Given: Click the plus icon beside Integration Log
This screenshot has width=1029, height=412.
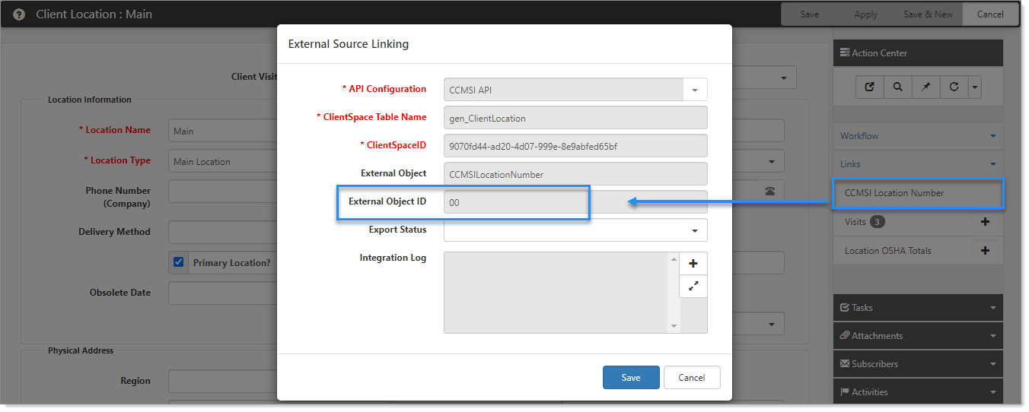Looking at the screenshot, I should [693, 264].
